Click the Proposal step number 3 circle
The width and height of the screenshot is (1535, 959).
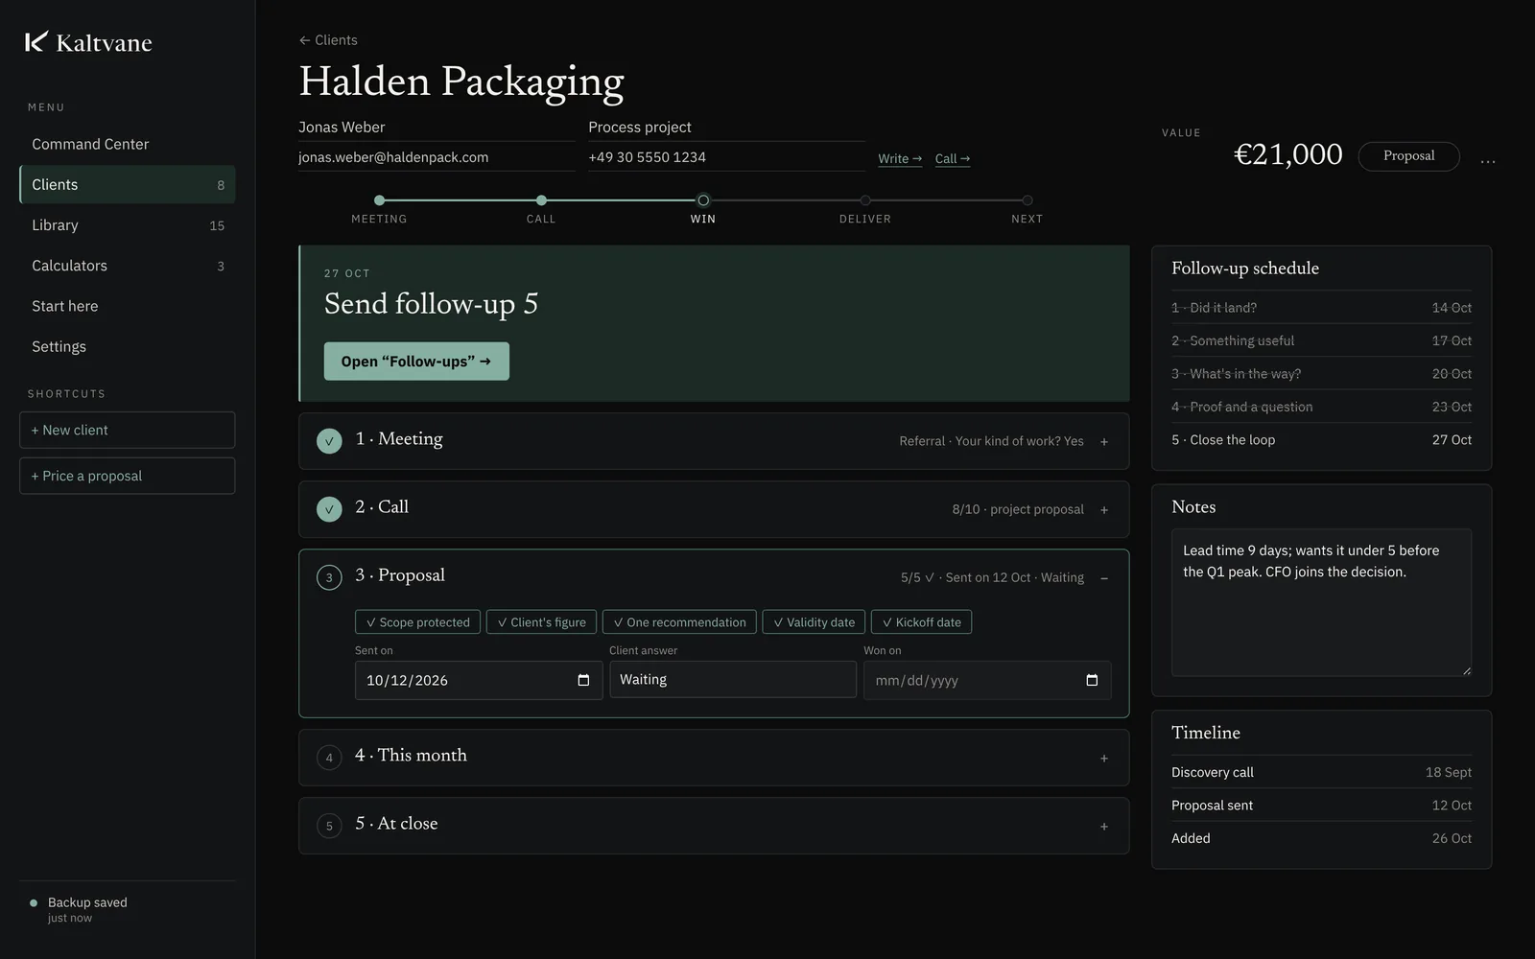(329, 577)
